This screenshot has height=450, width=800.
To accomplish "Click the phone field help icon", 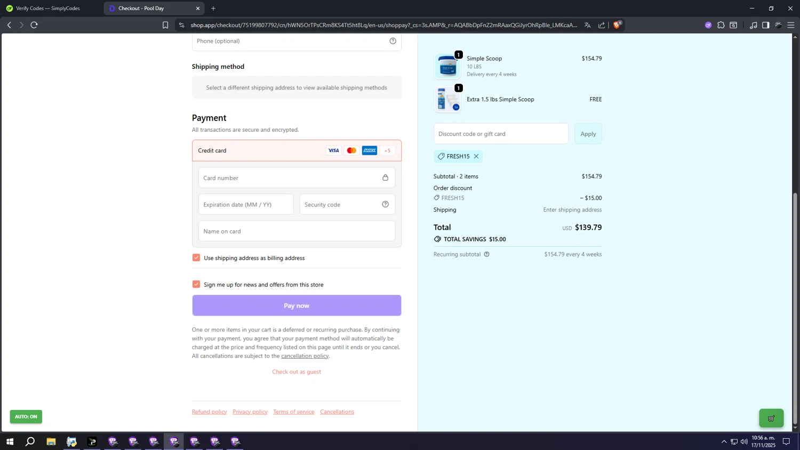I will click(393, 41).
